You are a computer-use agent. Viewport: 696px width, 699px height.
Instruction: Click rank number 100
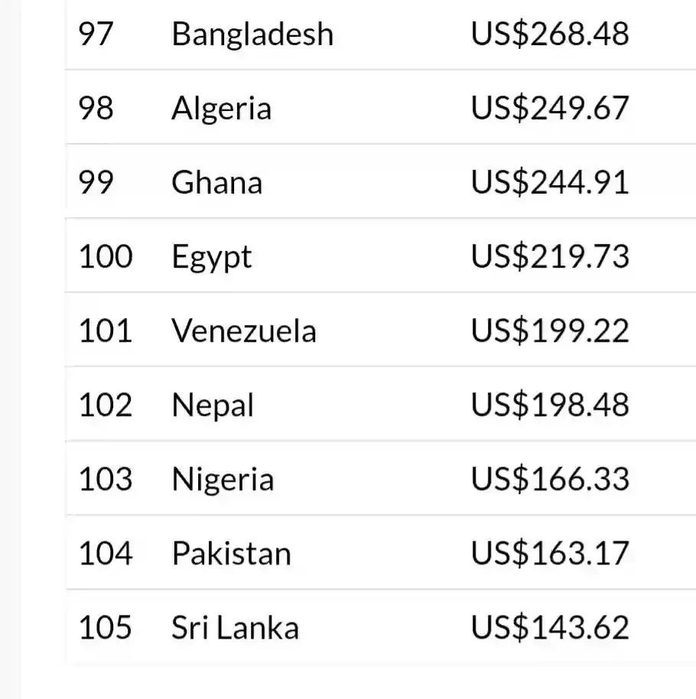[x=106, y=256]
